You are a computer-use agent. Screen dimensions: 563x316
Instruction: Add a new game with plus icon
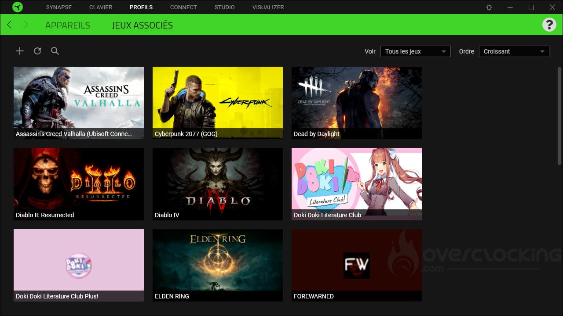point(20,51)
